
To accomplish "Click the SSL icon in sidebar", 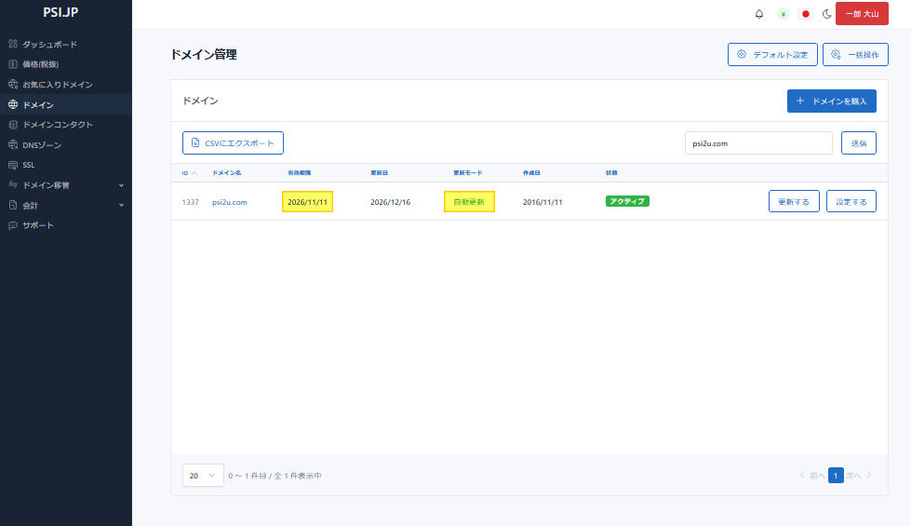I will [x=13, y=165].
